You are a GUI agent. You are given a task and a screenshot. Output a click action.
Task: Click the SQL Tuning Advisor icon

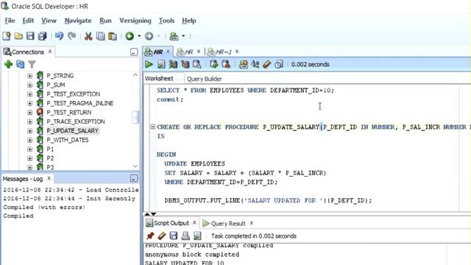tap(197, 64)
